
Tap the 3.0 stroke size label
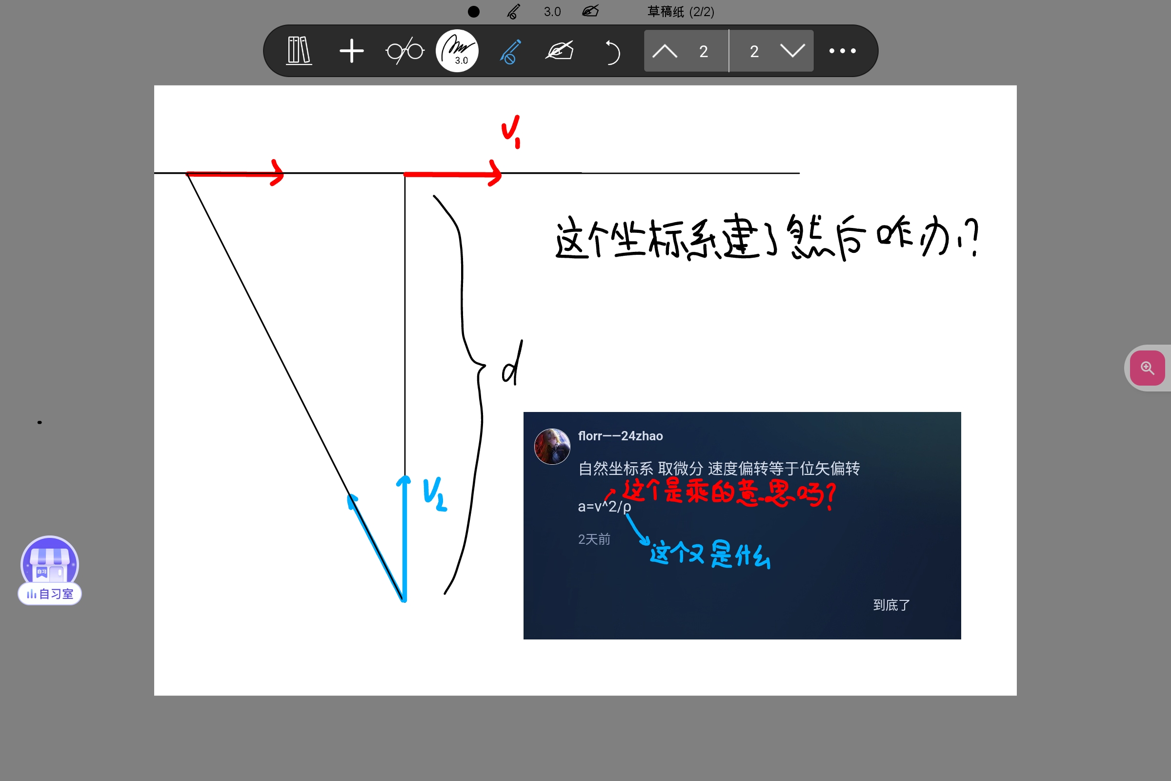coord(552,11)
